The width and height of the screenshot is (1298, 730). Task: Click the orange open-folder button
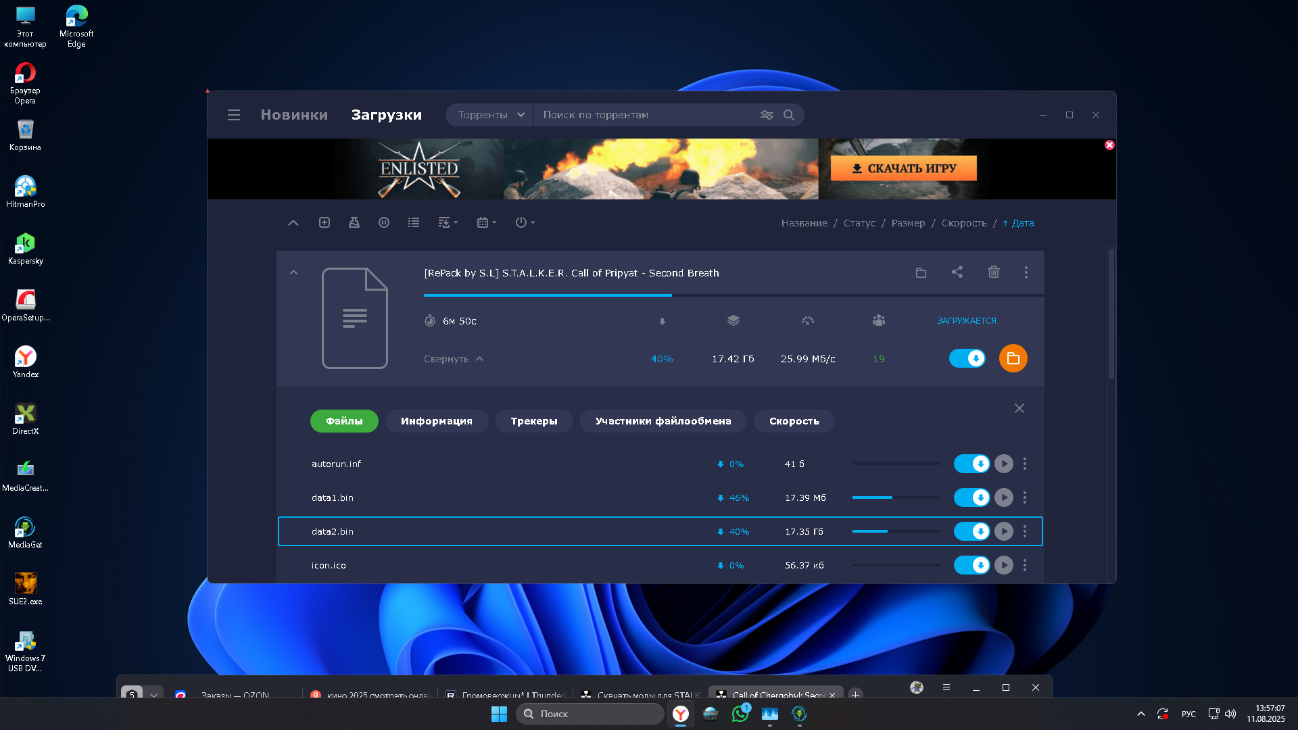point(1013,358)
